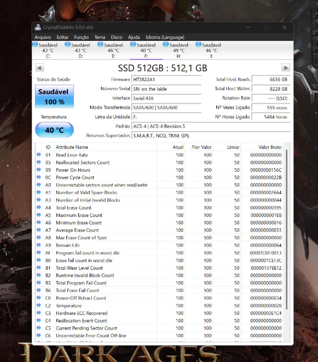Click the Interface field Serial ATA
This screenshot has width=318, height=362.
(x=166, y=98)
